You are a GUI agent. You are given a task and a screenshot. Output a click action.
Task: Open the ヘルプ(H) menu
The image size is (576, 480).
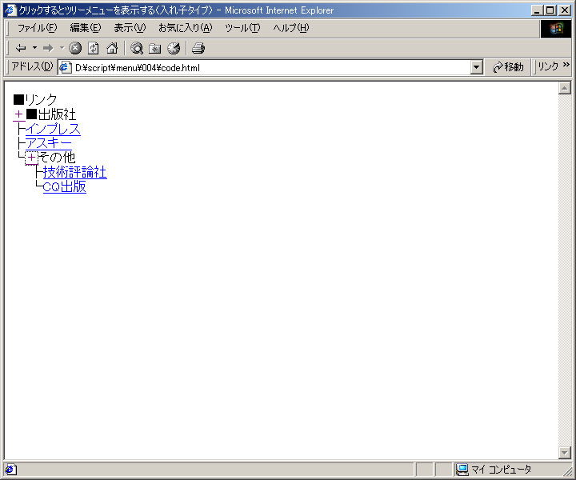[x=291, y=28]
